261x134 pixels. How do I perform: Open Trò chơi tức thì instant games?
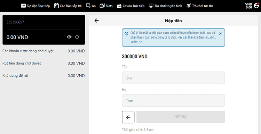pyautogui.click(x=200, y=6)
